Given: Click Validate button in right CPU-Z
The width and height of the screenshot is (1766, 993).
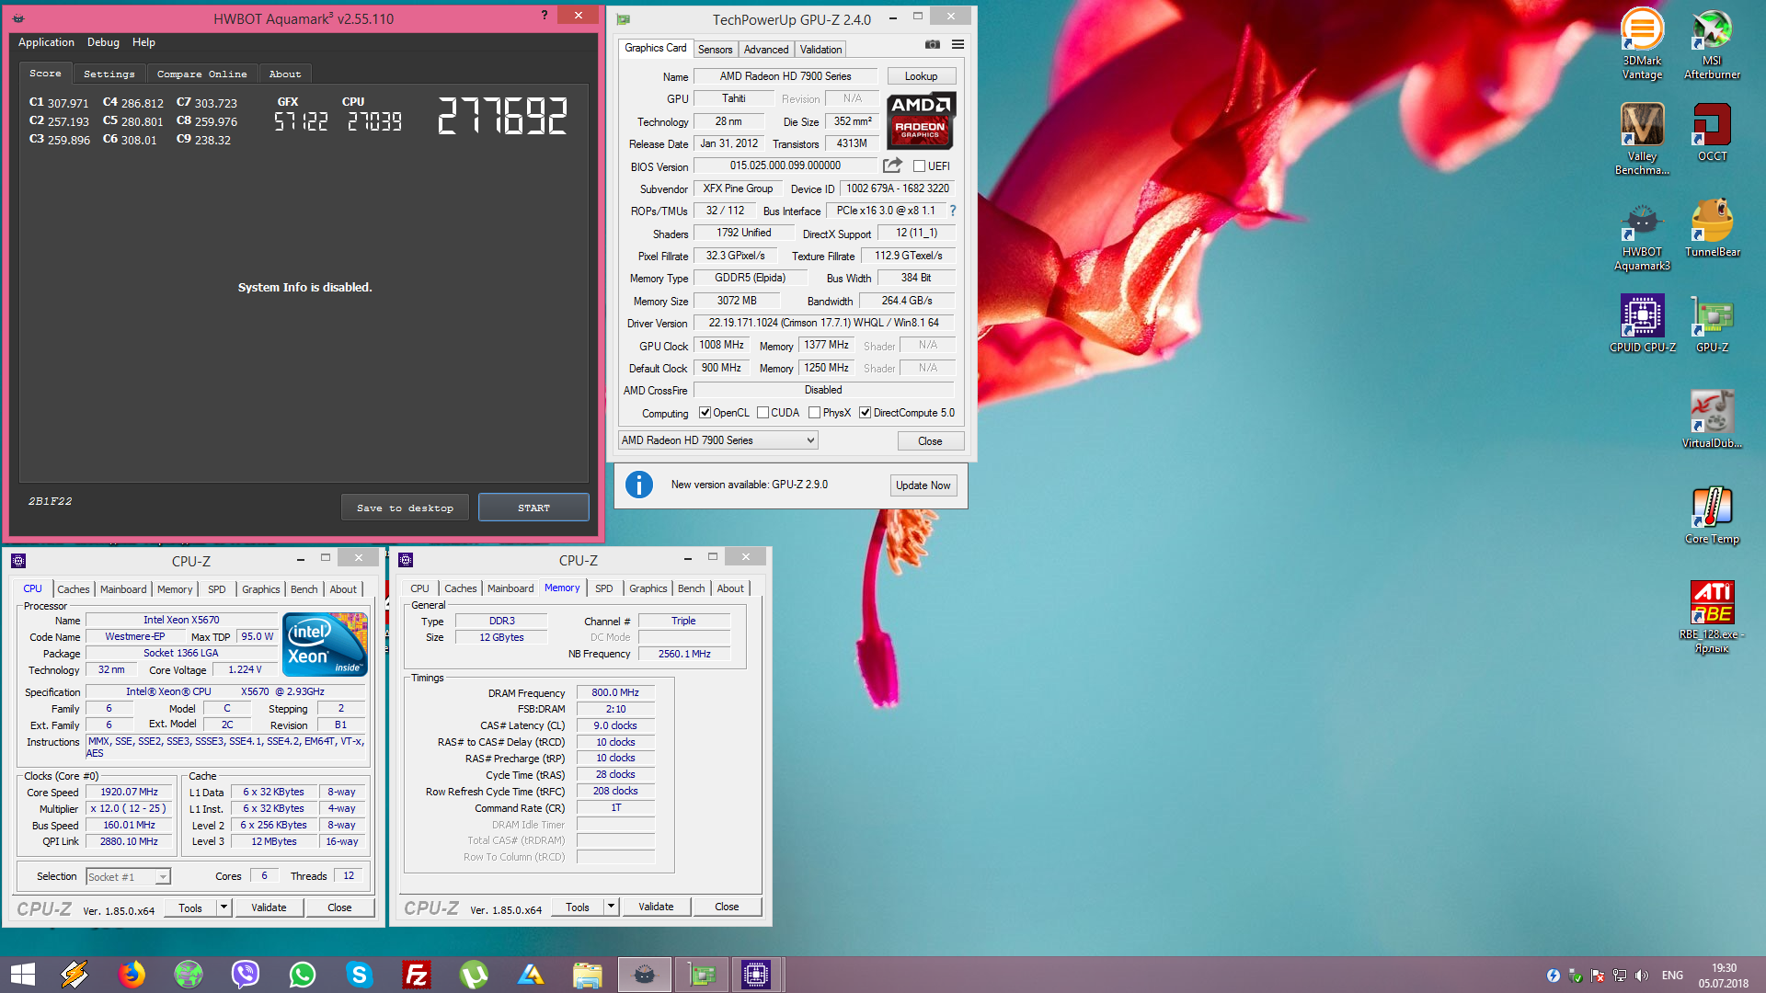Looking at the screenshot, I should pos(656,907).
